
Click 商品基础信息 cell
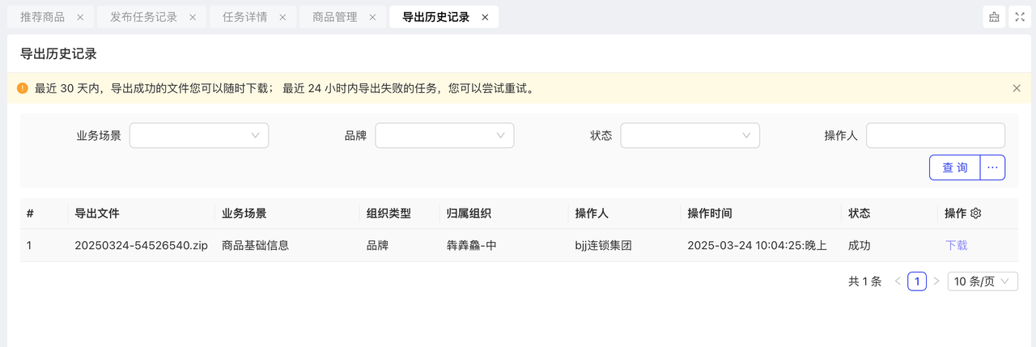256,246
